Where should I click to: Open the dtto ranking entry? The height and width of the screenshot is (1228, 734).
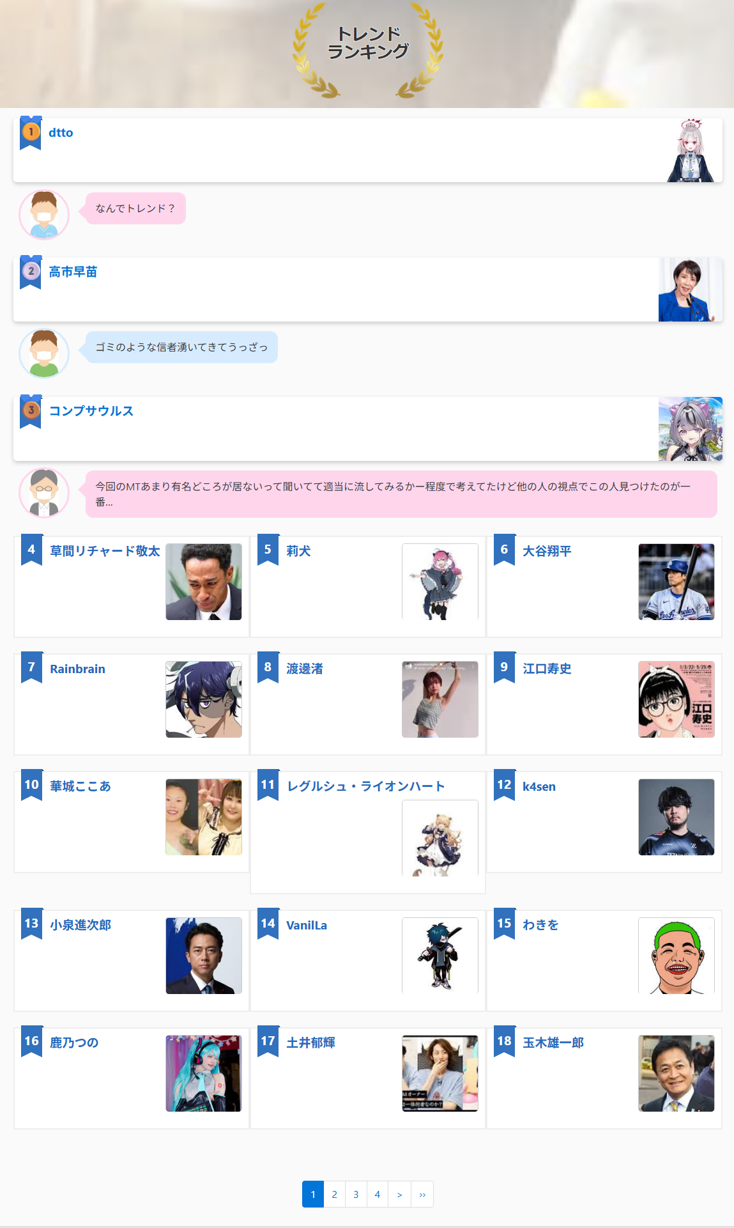pyautogui.click(x=61, y=133)
